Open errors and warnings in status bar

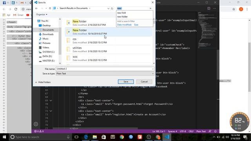pyautogui.click(x=39, y=131)
